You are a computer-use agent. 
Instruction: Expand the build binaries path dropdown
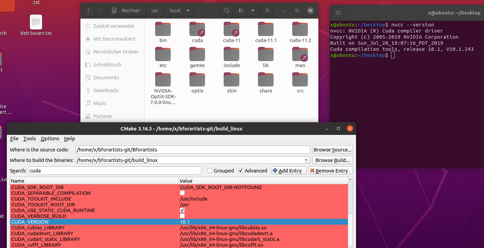(x=306, y=160)
